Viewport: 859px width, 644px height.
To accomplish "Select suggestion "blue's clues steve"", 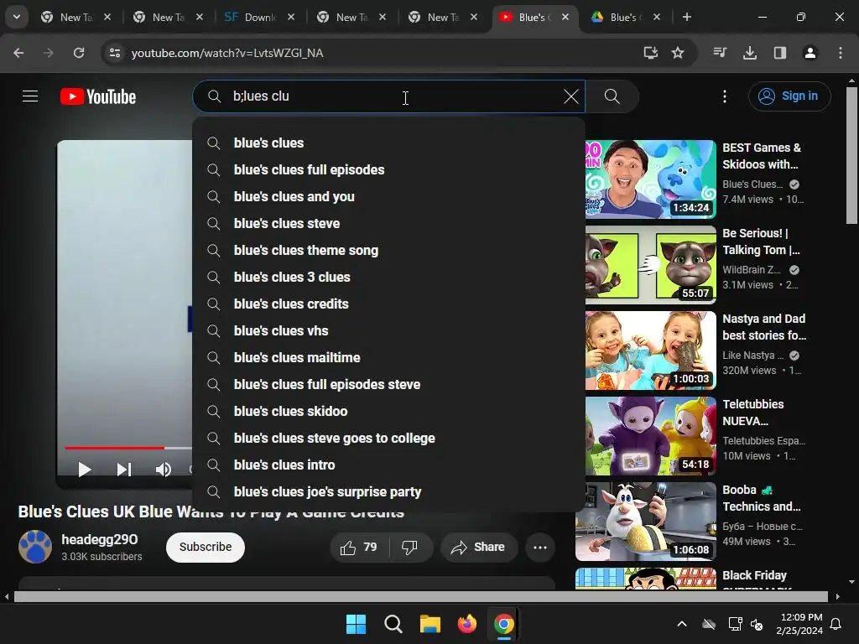I will pyautogui.click(x=389, y=223).
